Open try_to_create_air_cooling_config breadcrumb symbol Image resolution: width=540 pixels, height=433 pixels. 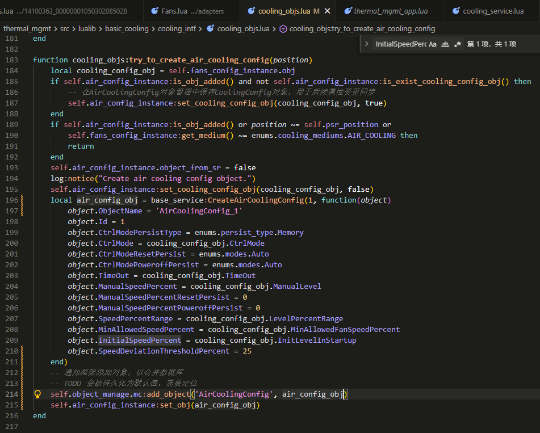[357, 28]
